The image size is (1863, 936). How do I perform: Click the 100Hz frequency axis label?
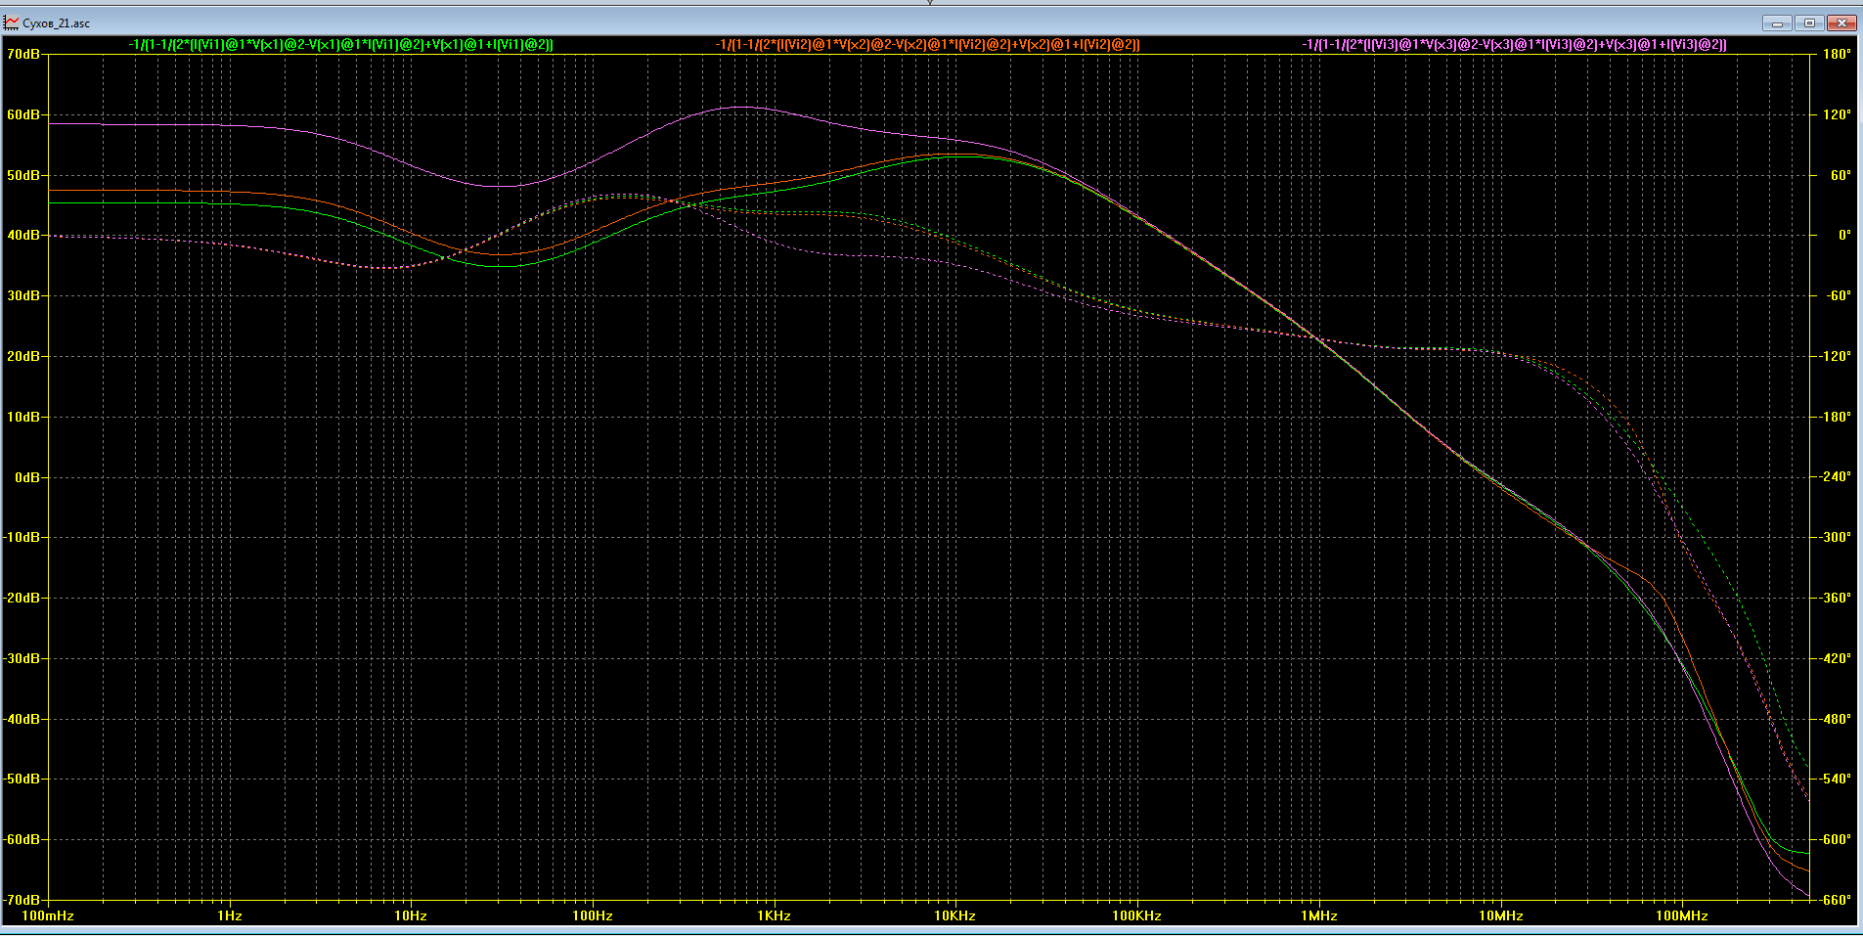coord(593,915)
